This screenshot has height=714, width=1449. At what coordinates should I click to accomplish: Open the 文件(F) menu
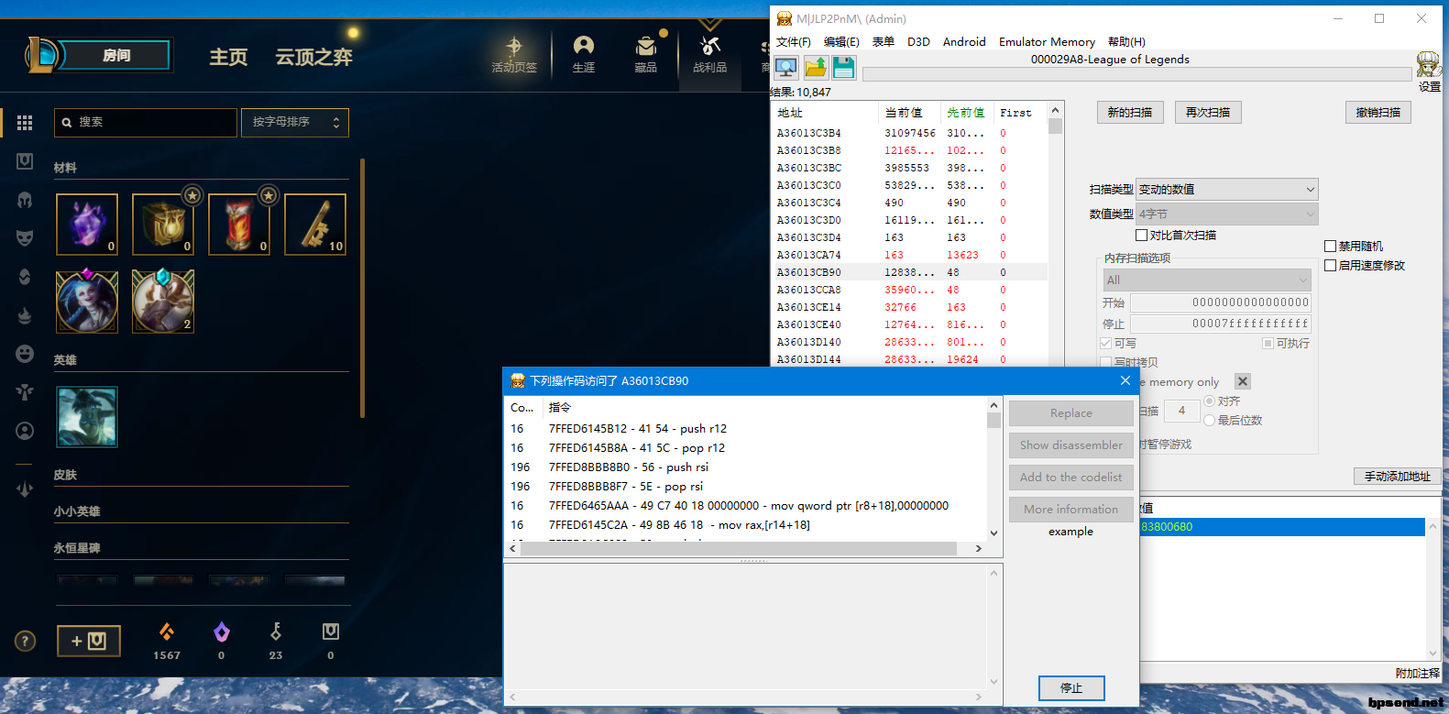click(794, 41)
